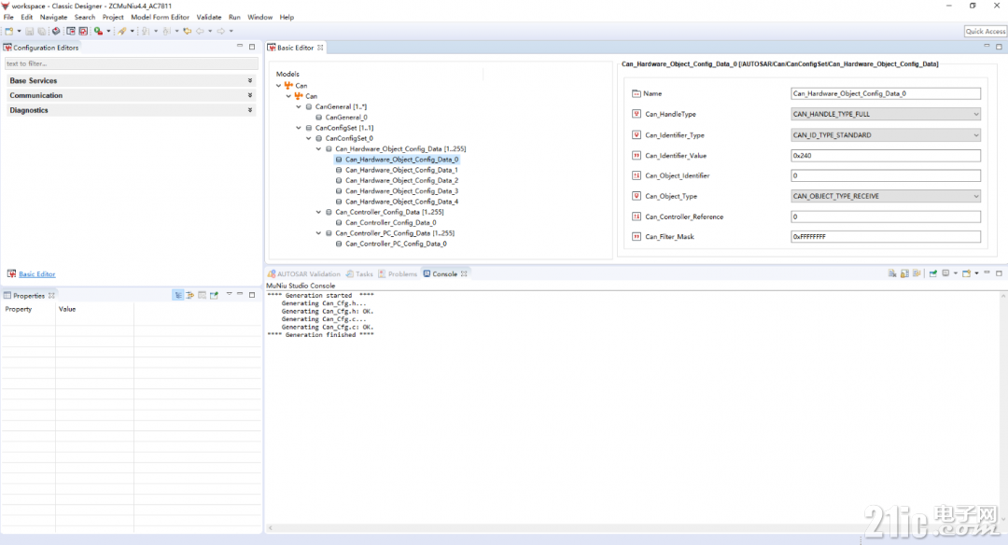Toggle Word Wrap in Console toolbar

(917, 273)
